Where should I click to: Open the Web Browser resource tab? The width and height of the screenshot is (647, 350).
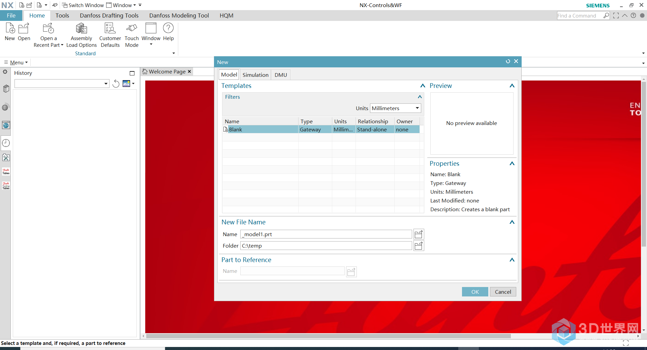6,125
